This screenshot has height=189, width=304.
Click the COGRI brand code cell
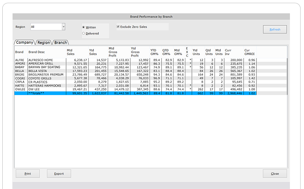pos(20,78)
